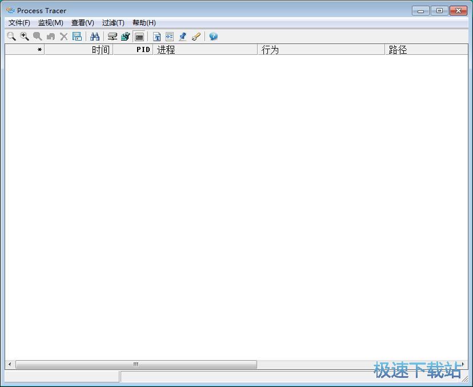
Task: Click the horizontal scrollbar thumb
Action: tap(136, 364)
